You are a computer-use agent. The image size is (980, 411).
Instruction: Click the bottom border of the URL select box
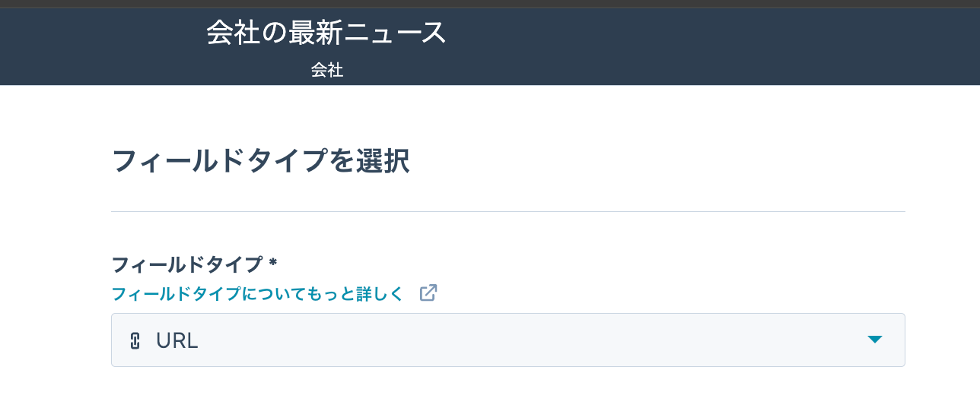[508, 366]
